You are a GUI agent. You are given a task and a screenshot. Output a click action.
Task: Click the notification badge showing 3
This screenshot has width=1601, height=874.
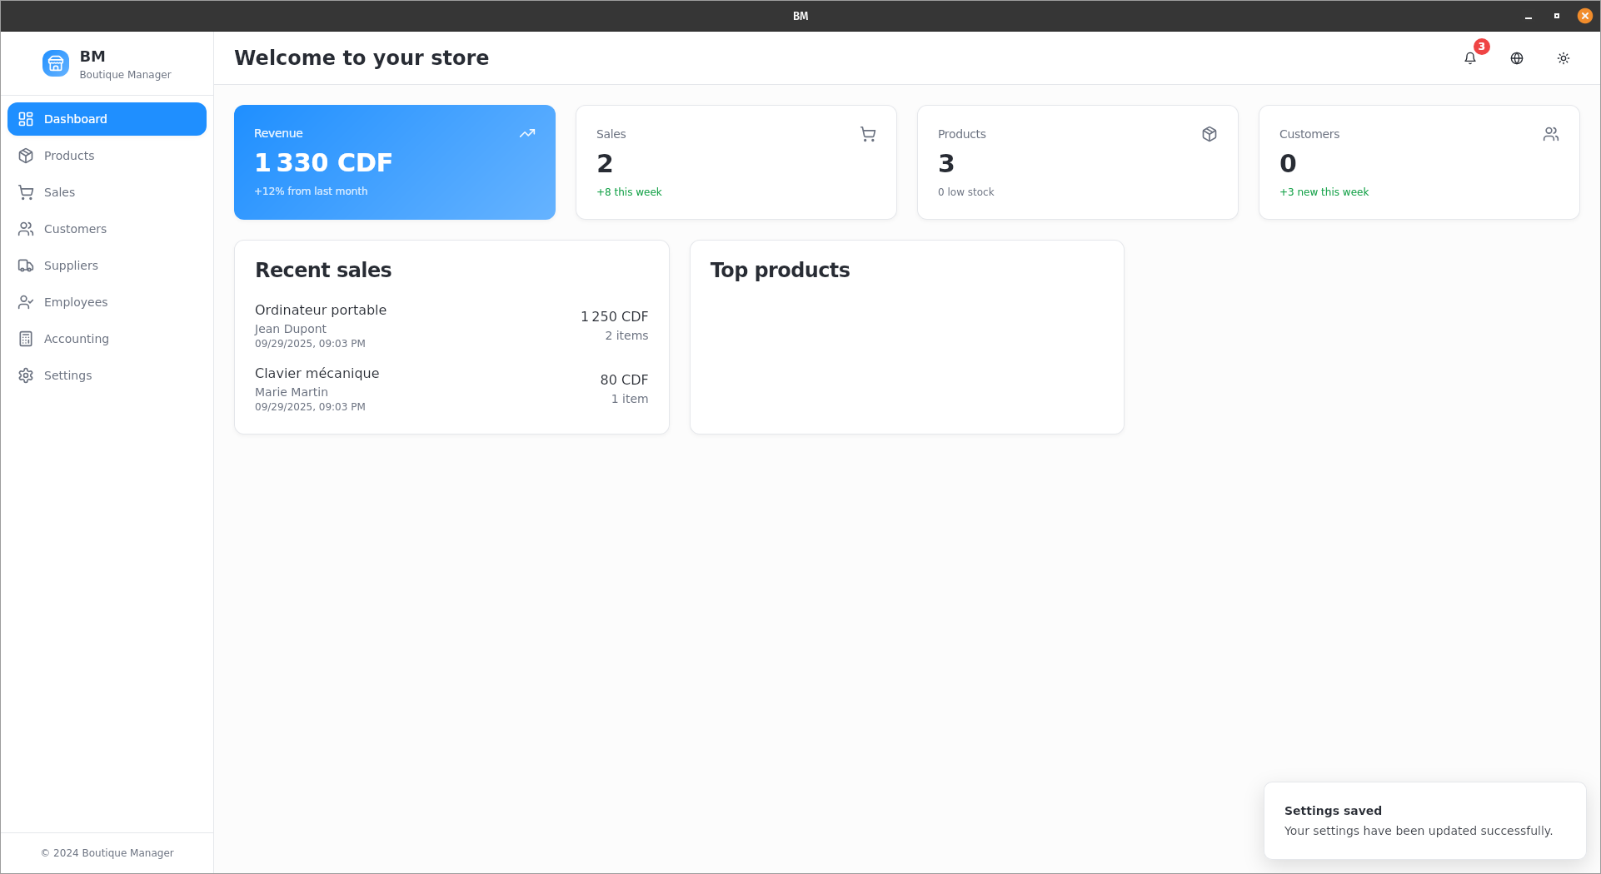[x=1481, y=47]
